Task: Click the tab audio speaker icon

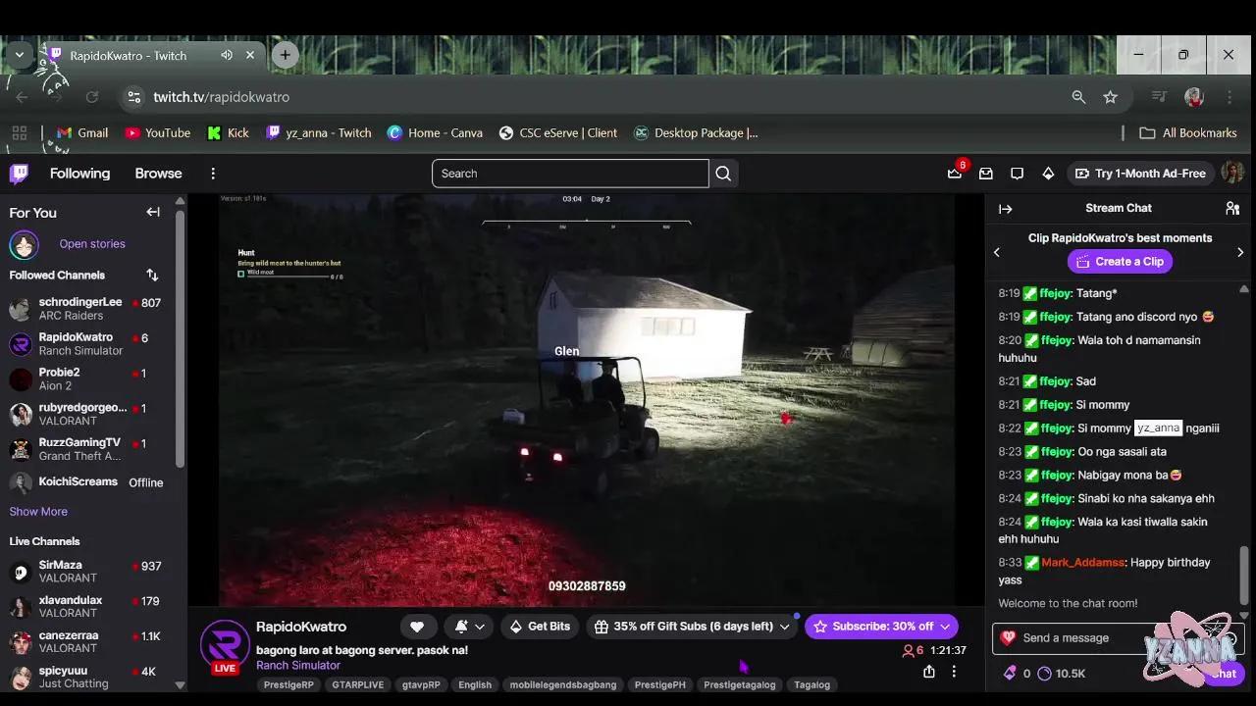Action: tap(227, 55)
